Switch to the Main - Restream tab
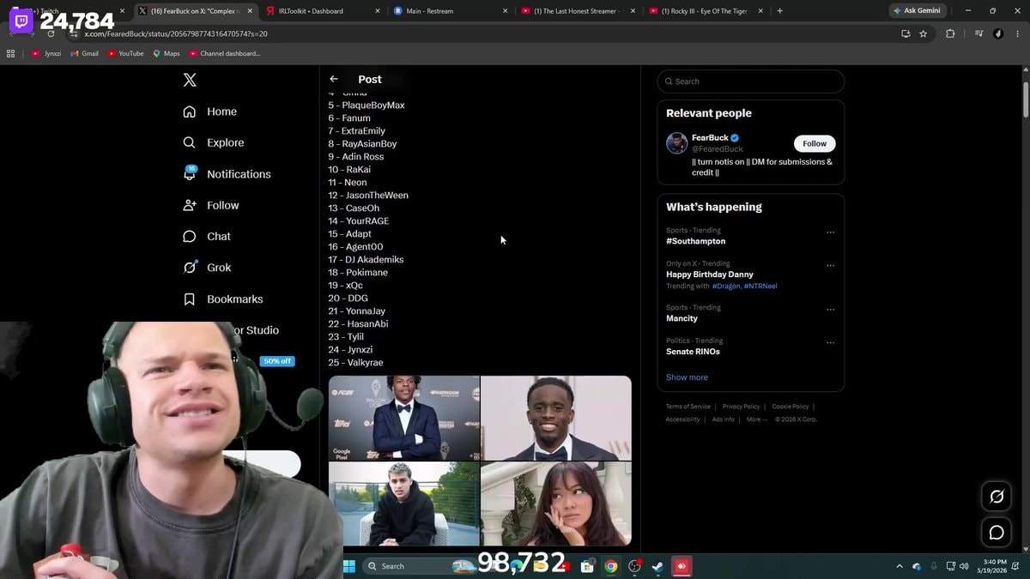Viewport: 1030px width, 579px height. pyautogui.click(x=446, y=11)
